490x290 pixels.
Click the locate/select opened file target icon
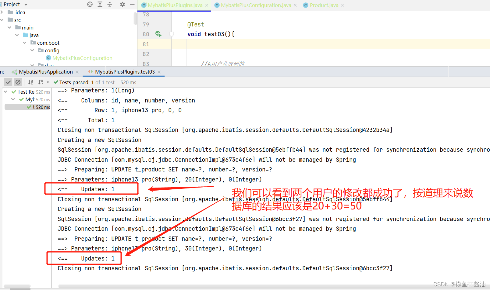(x=90, y=4)
